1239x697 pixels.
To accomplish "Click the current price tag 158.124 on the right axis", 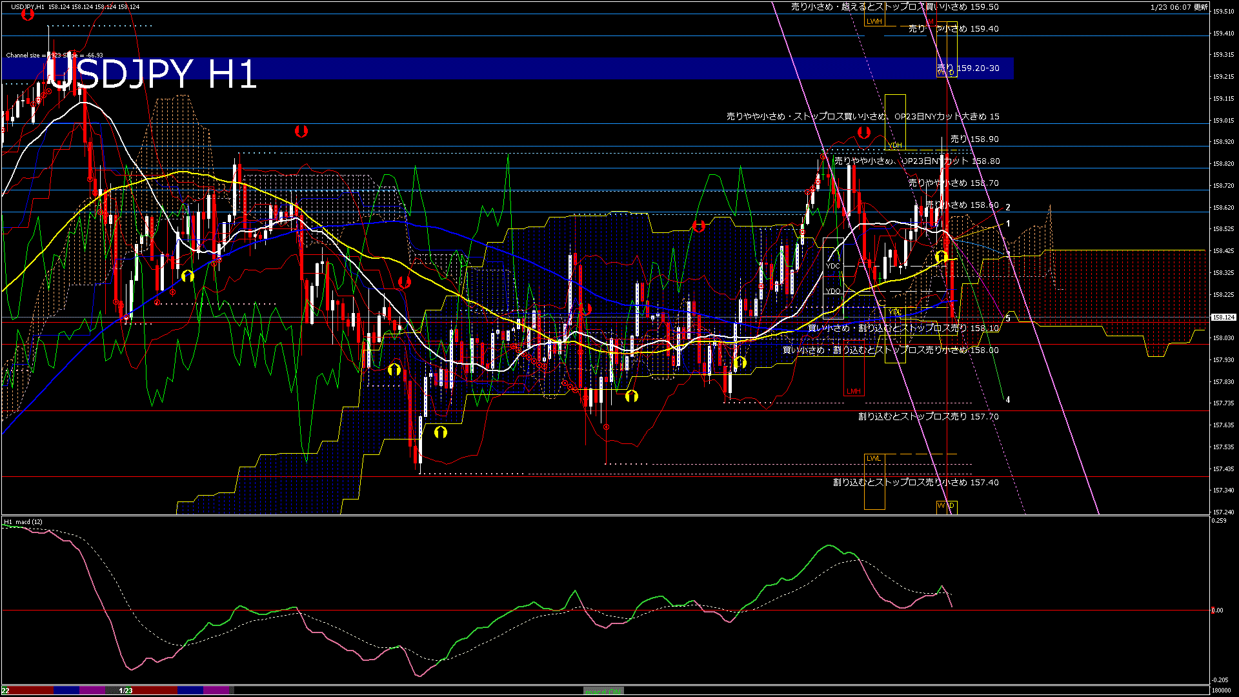I will [x=1223, y=317].
